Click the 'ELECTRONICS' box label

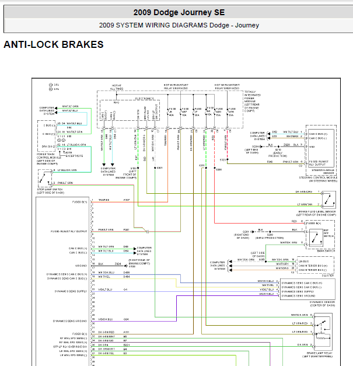(145, 99)
